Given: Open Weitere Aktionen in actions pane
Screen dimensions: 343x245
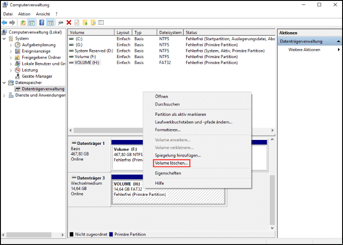Looking at the screenshot, I should click(x=304, y=50).
